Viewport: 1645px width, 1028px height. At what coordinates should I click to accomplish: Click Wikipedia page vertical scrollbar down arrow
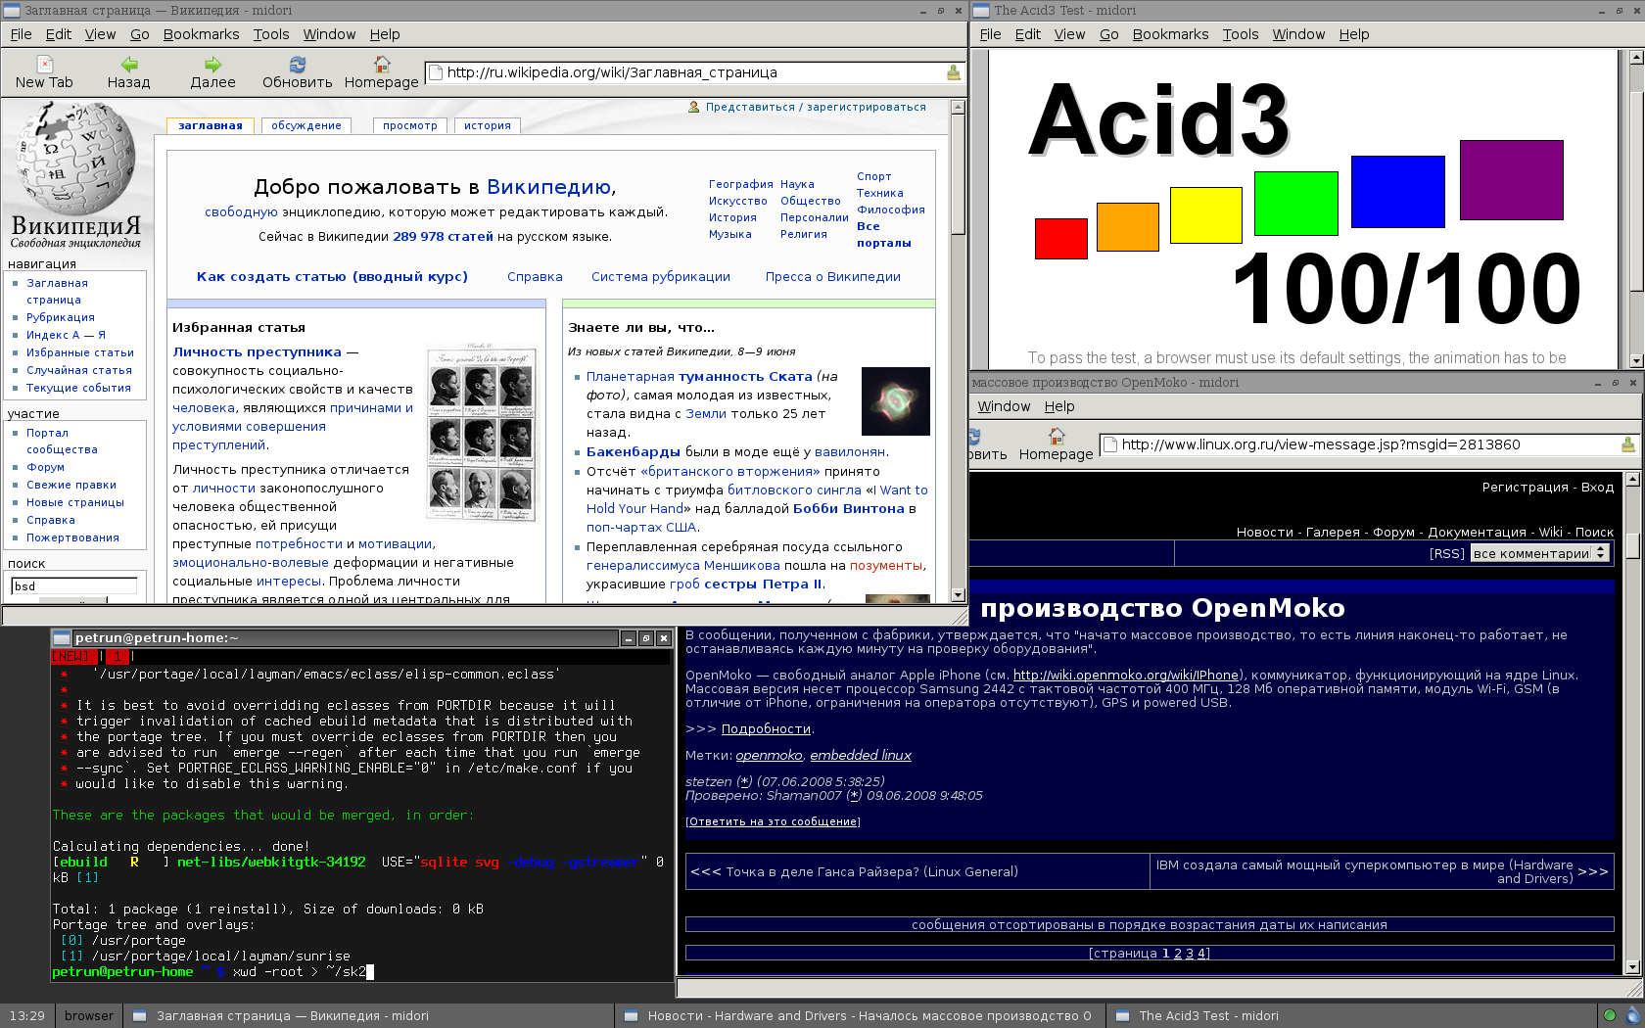pyautogui.click(x=958, y=594)
